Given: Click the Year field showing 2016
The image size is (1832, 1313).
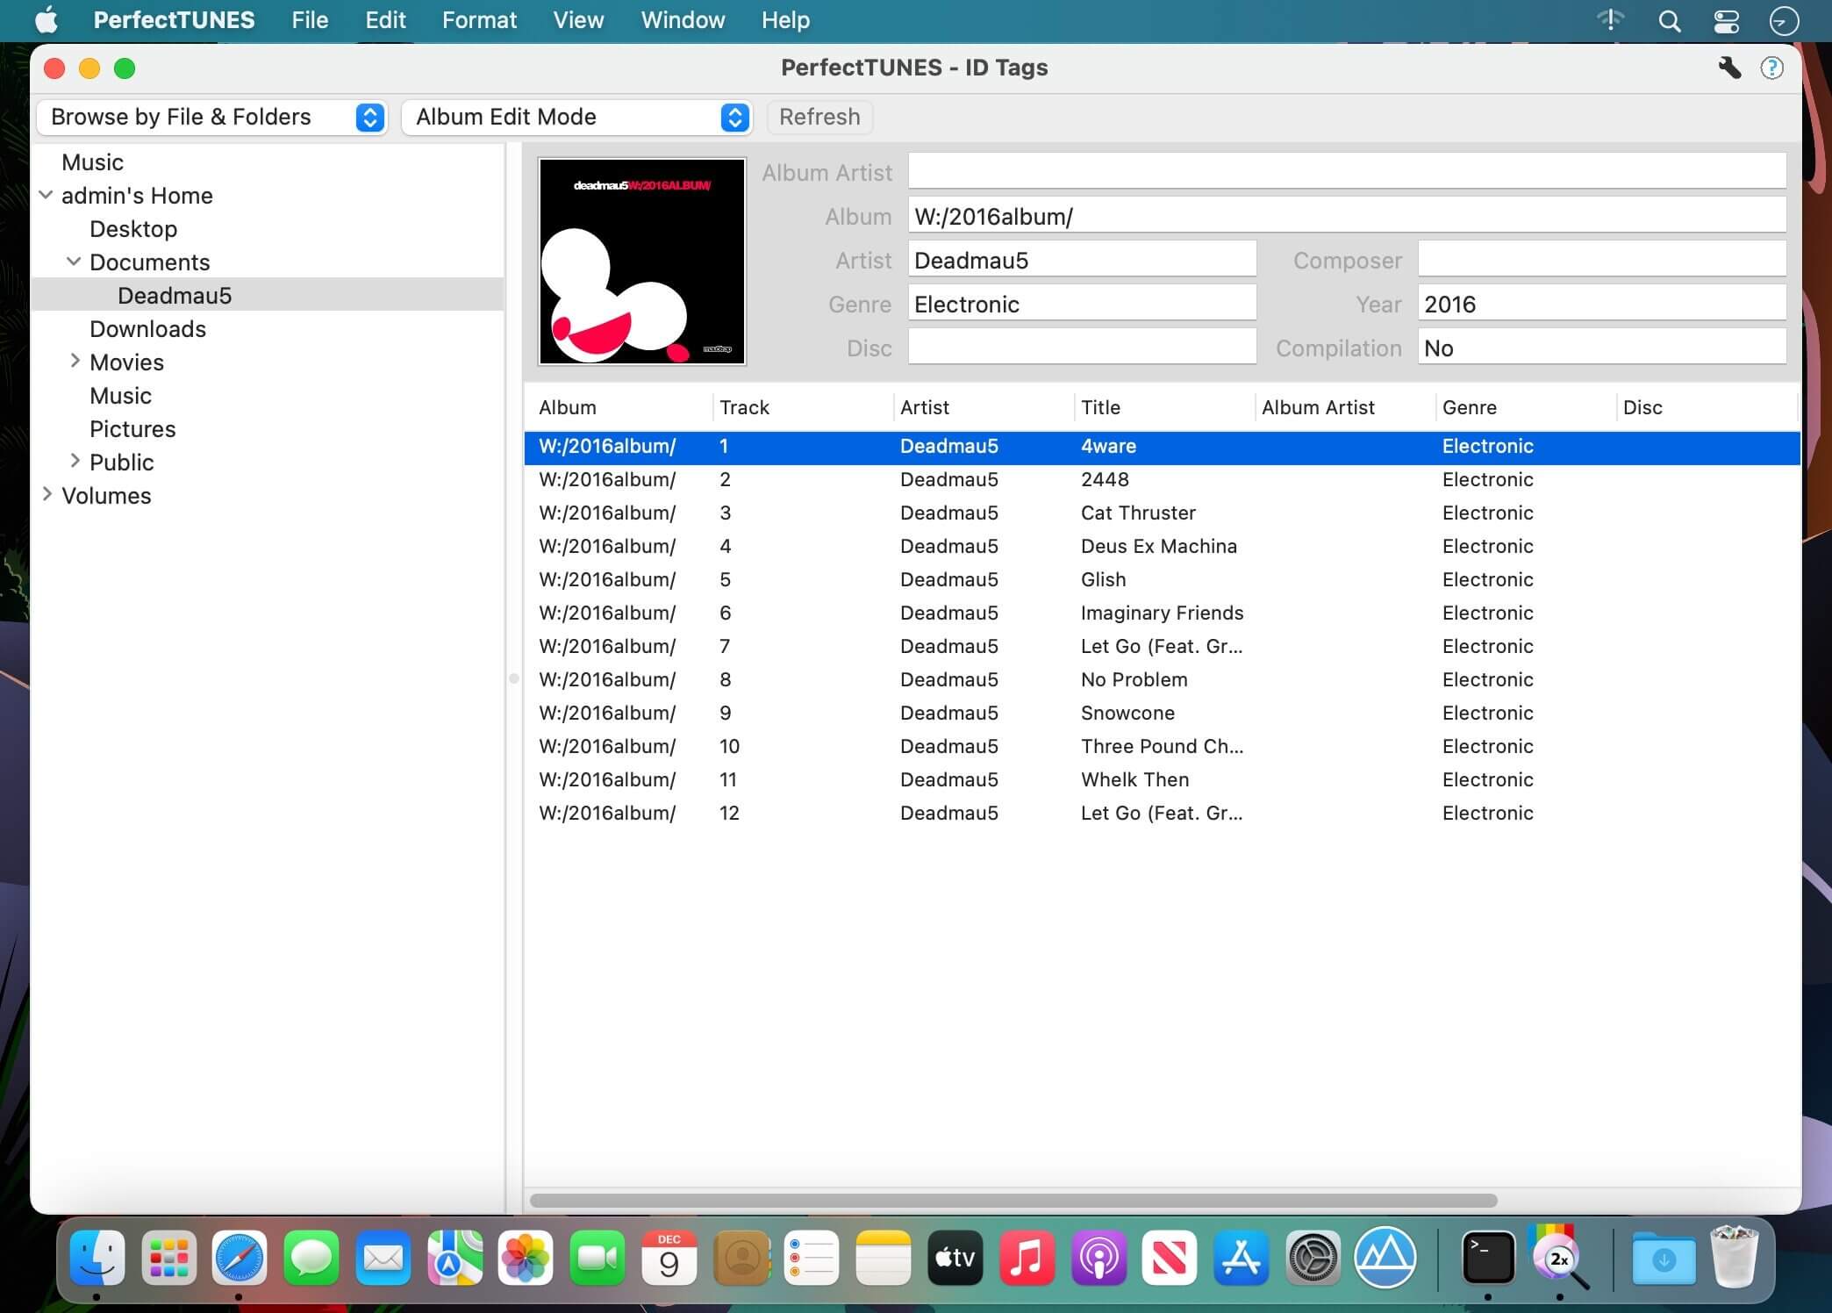Looking at the screenshot, I should tap(1602, 303).
